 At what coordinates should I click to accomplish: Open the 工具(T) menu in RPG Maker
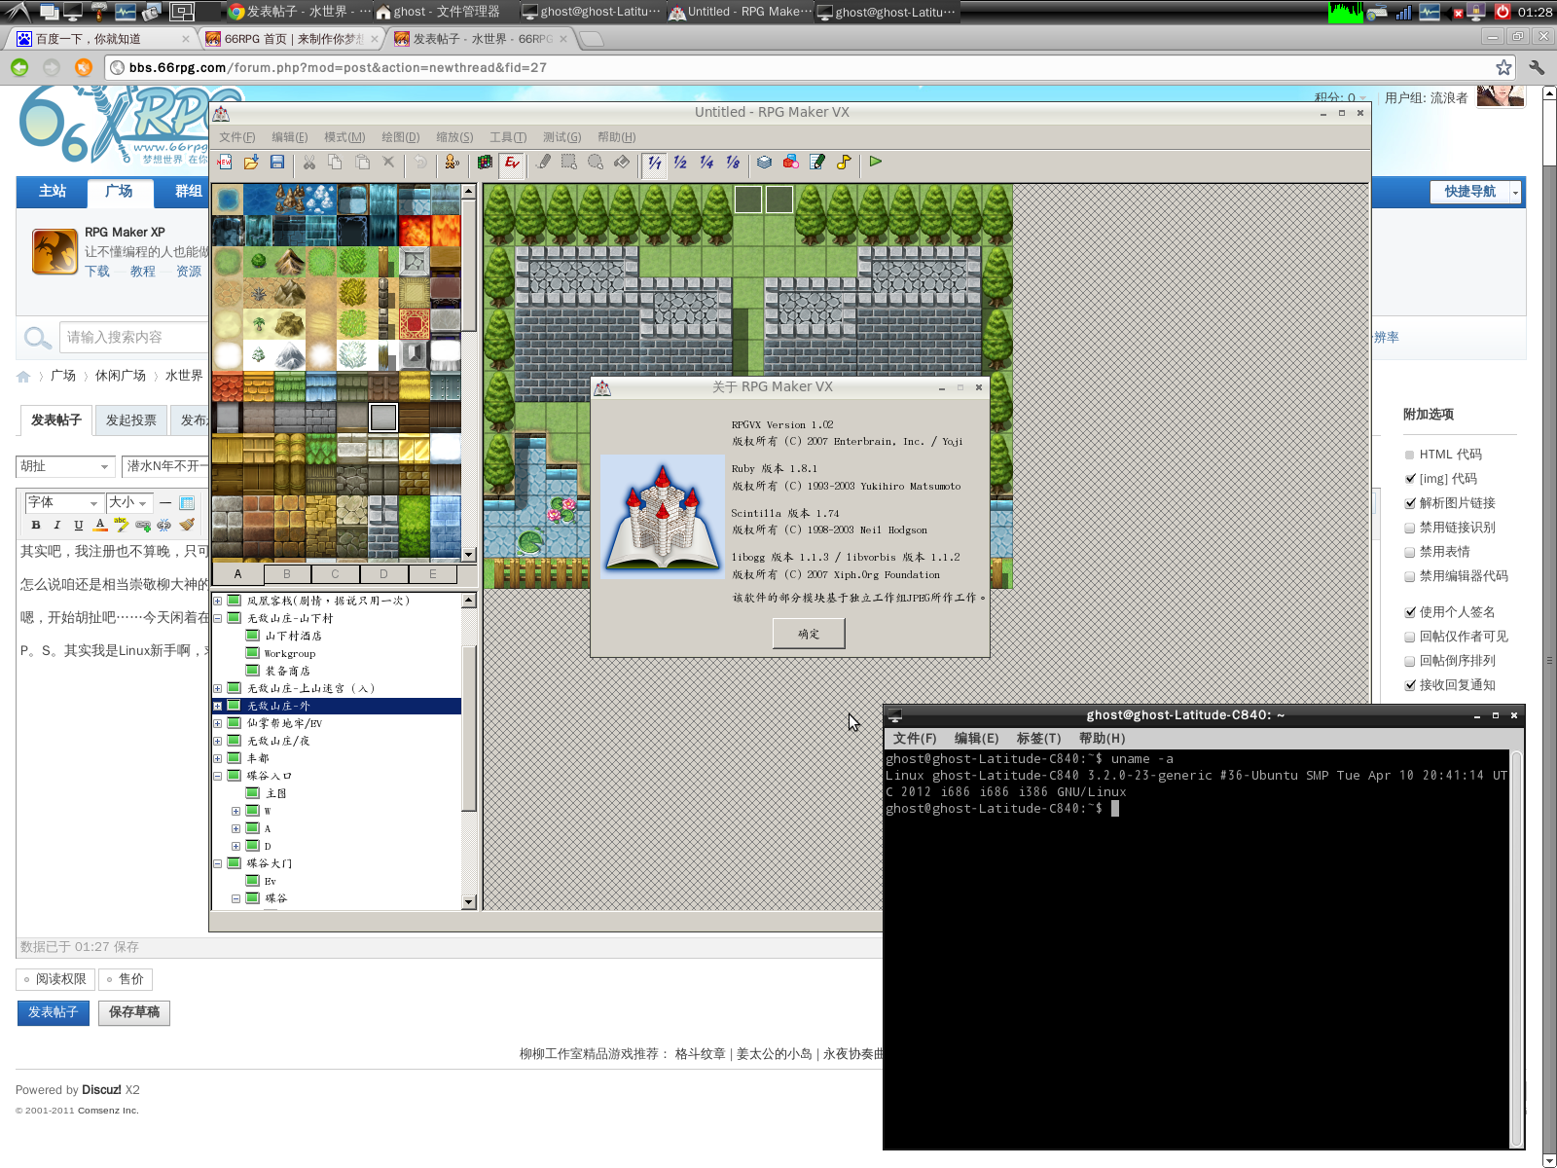point(508,137)
